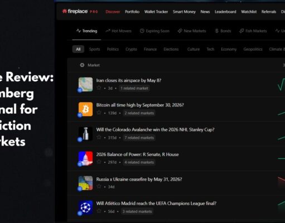Filter markets by Culture

194,49
